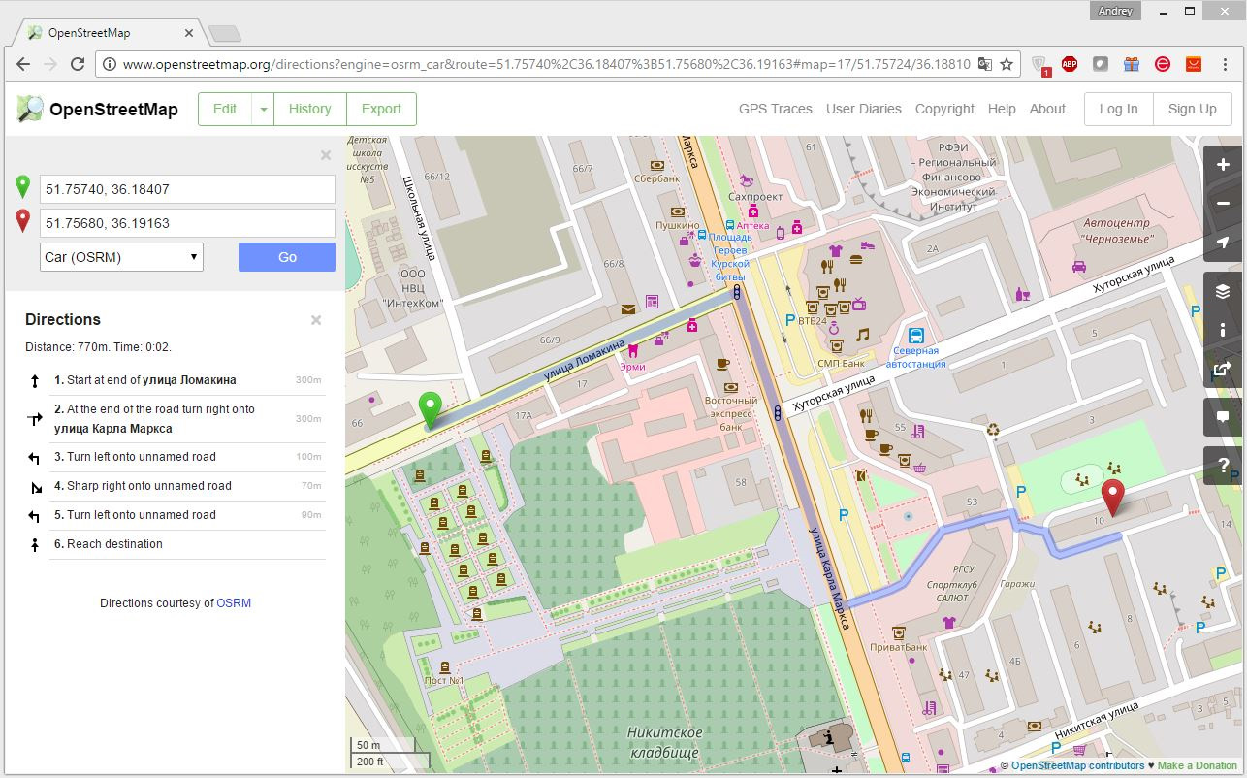Click Go to calculate route
Image resolution: width=1247 pixels, height=778 pixels.
coord(287,257)
